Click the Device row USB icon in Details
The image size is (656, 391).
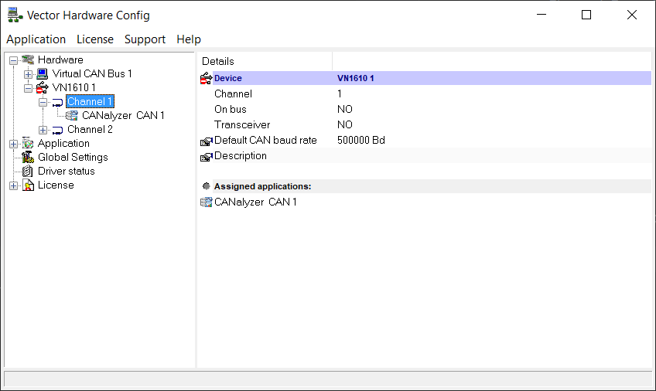206,78
